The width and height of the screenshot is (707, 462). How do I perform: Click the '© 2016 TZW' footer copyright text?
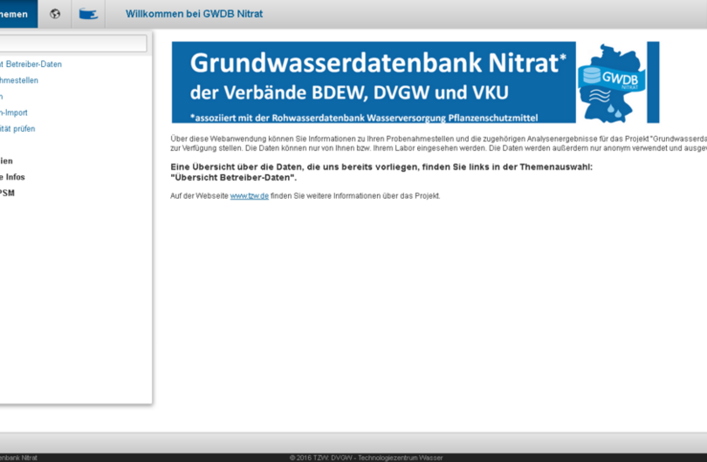[366, 458]
